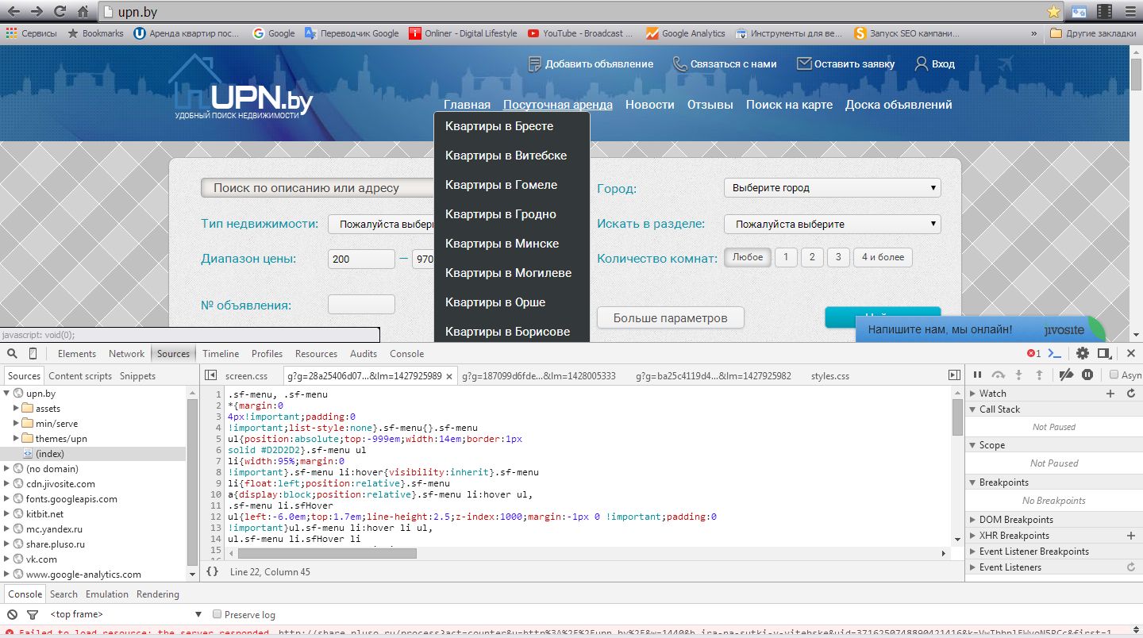Viewport: 1143px width, 638px height.
Task: Toggle pause on exceptions icon
Action: click(x=1087, y=375)
